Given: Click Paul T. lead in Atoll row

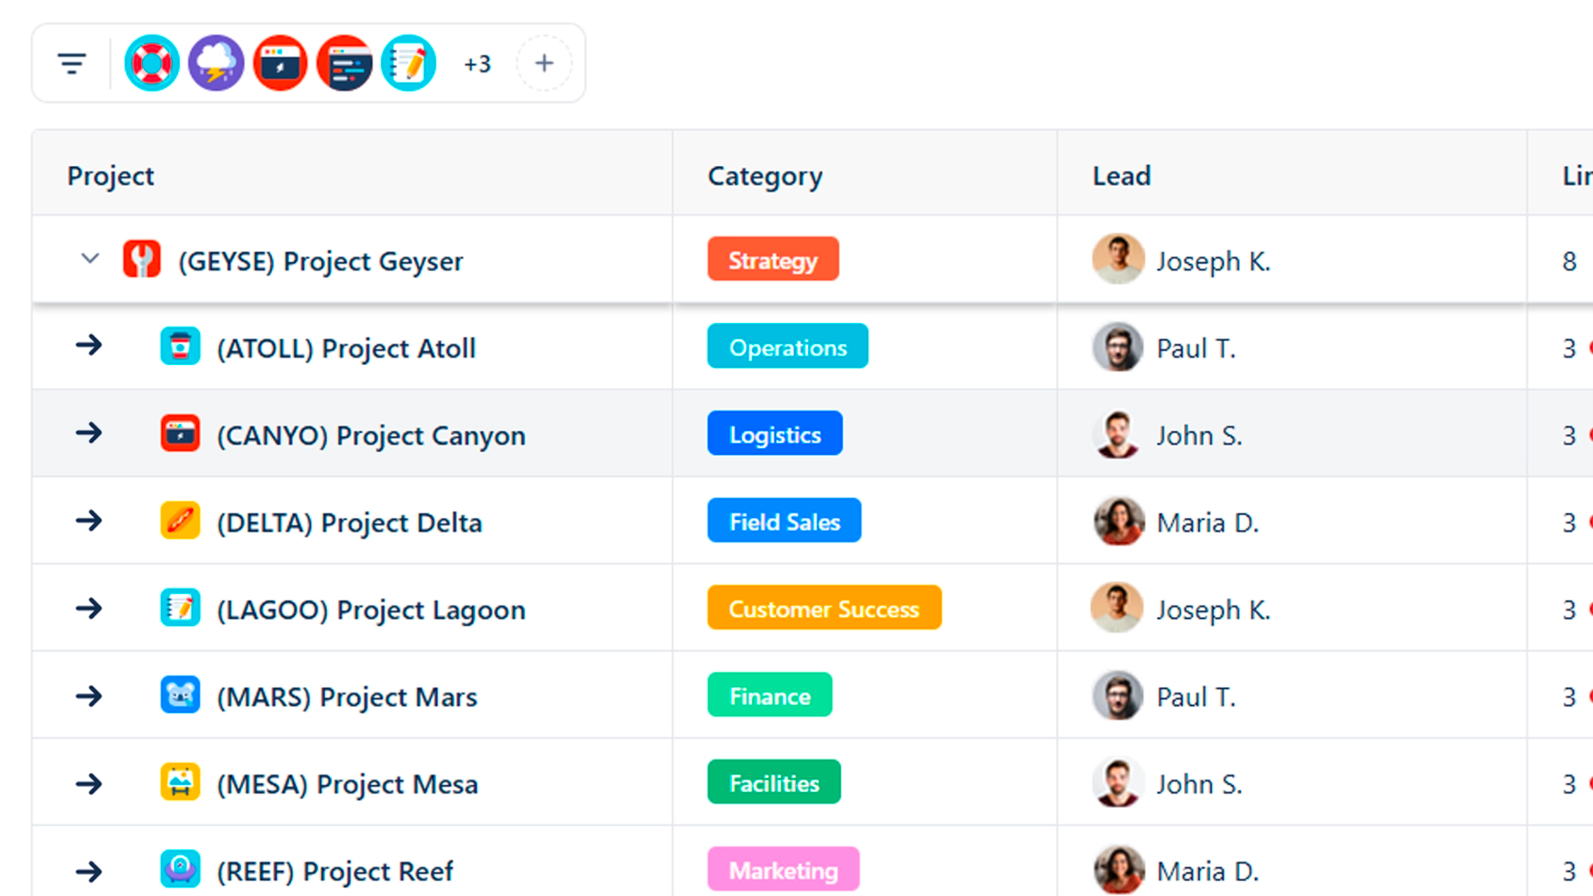Looking at the screenshot, I should coord(1196,349).
